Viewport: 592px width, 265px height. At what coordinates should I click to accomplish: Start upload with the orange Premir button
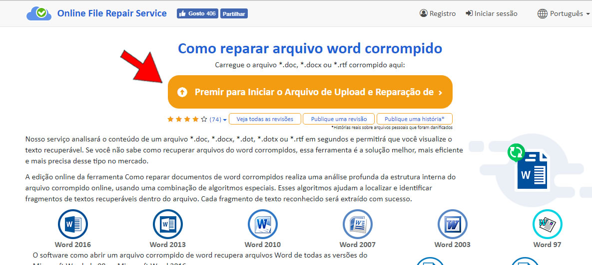310,92
